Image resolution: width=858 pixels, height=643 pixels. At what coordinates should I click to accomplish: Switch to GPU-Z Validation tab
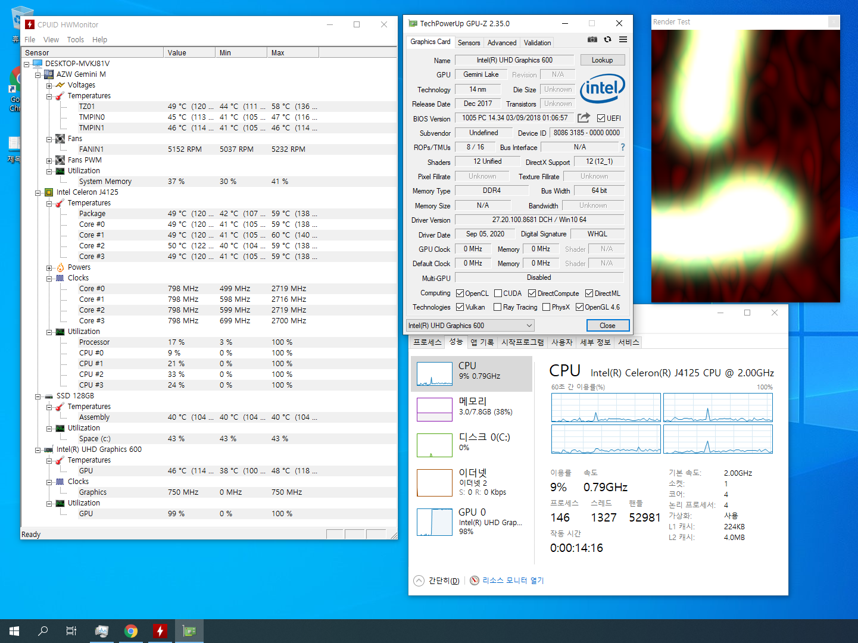tap(538, 43)
